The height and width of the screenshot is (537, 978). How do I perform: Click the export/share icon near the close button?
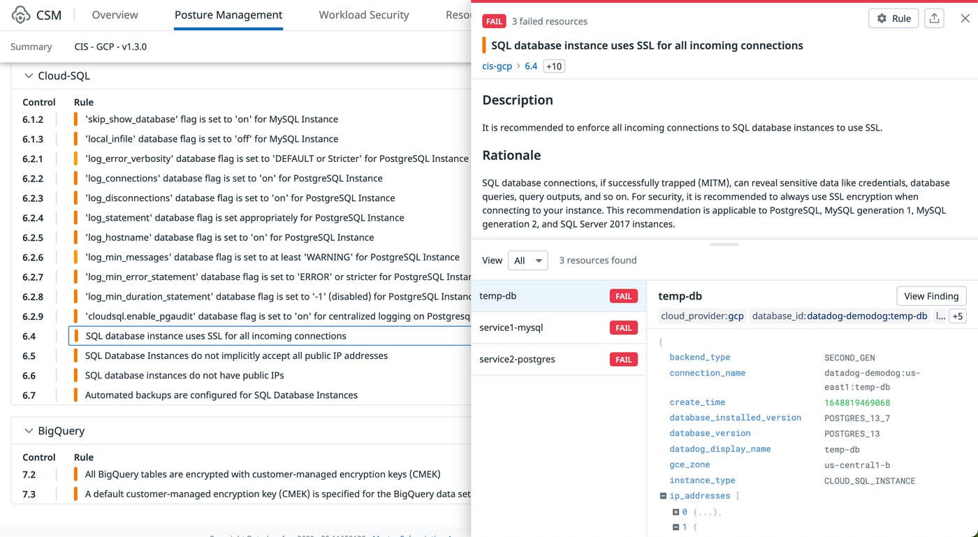[934, 18]
